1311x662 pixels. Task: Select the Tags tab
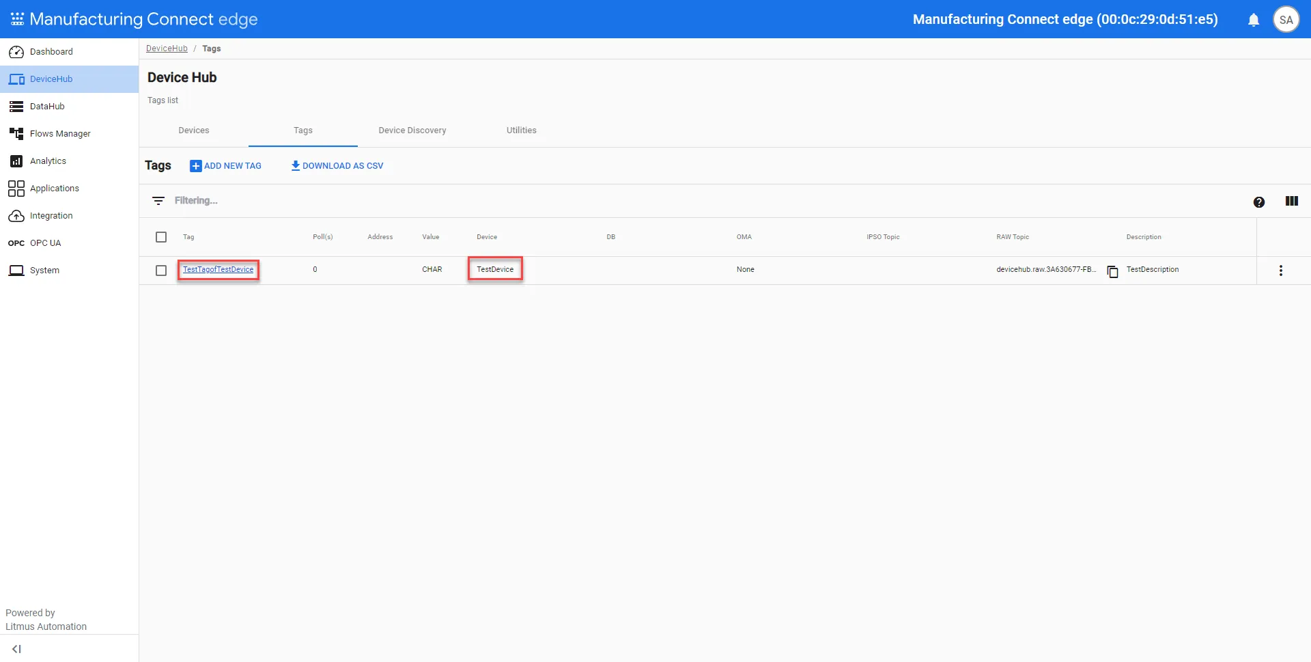tap(303, 130)
